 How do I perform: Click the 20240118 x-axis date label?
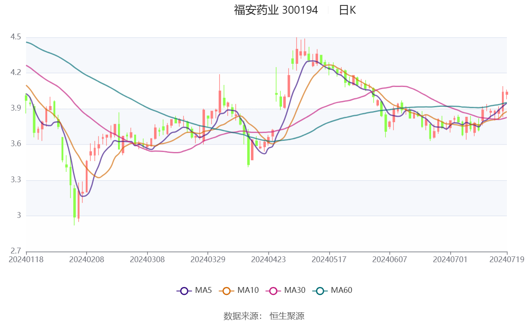pyautogui.click(x=26, y=260)
